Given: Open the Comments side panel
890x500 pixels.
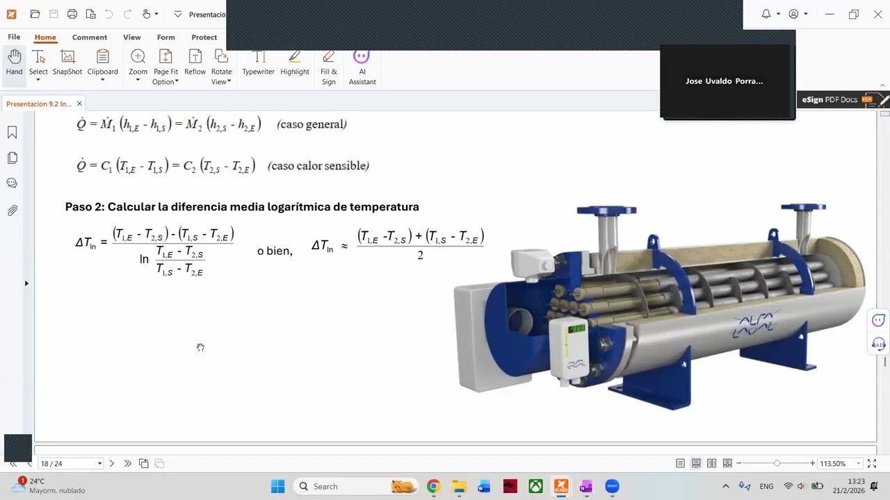Looking at the screenshot, I should coord(12,183).
